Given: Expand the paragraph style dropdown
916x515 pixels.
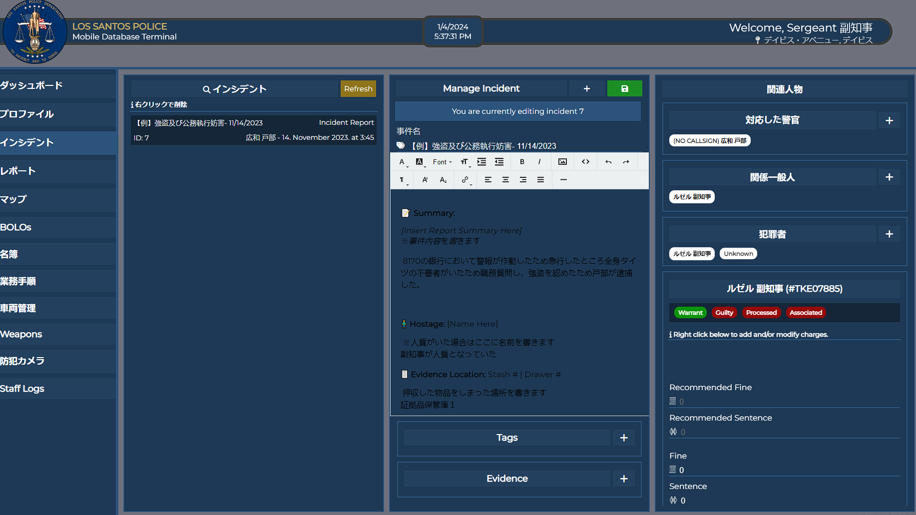Looking at the screenshot, I should click(403, 179).
